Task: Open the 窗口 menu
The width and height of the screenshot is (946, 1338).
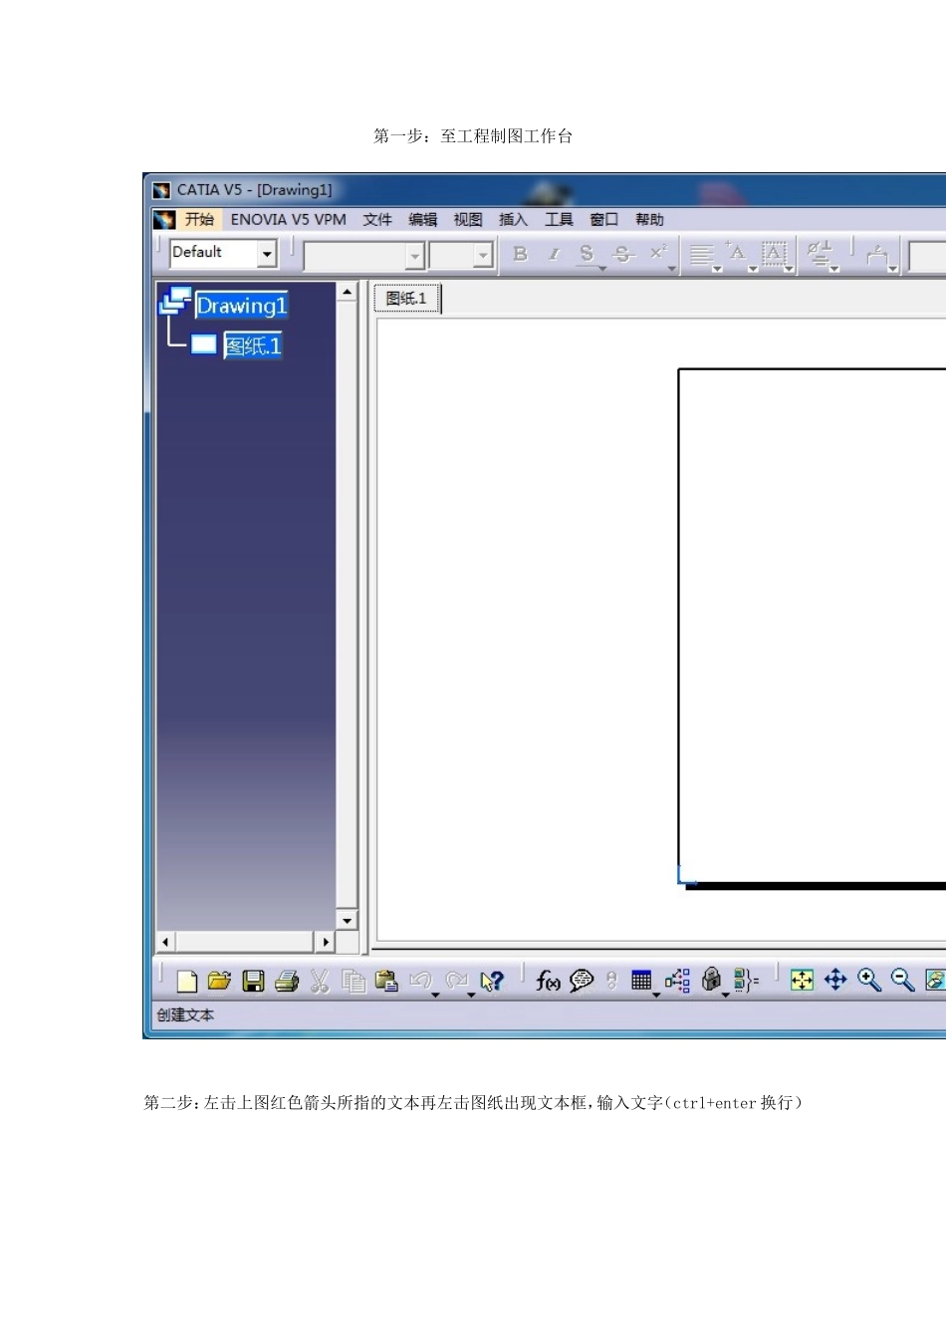Action: pos(604,220)
